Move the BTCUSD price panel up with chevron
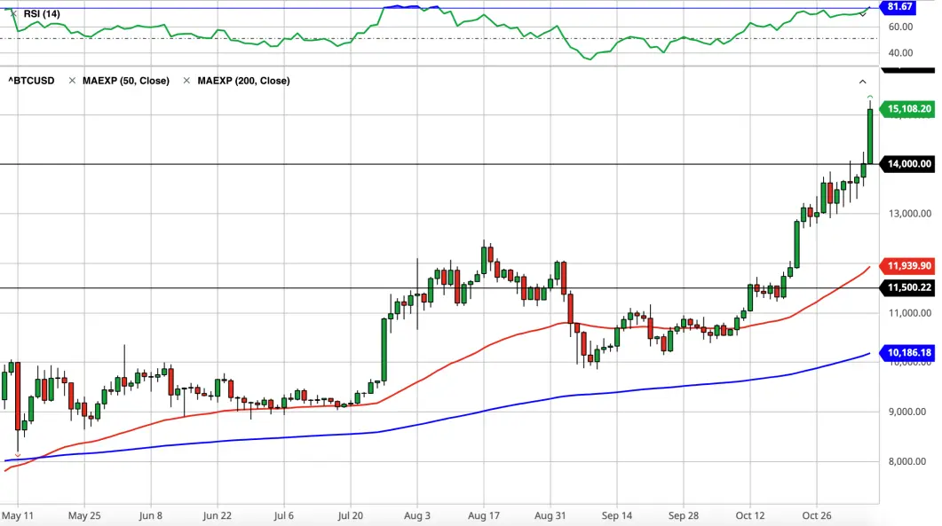Image resolution: width=942 pixels, height=526 pixels. click(x=863, y=82)
